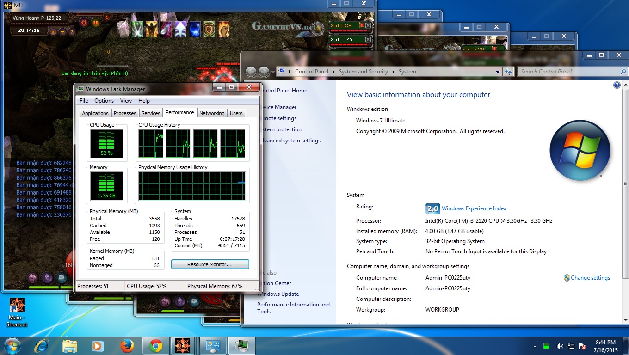629x355 pixels.
Task: Switch to the Processes tab
Action: pyautogui.click(x=125, y=113)
